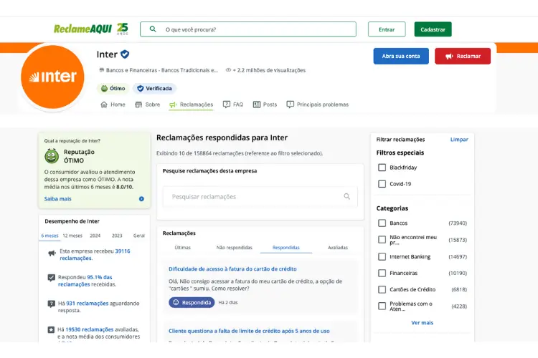Click the Respondida status badge
This screenshot has width=538, height=358.
click(192, 302)
